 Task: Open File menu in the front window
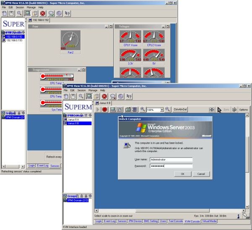tap(66, 90)
